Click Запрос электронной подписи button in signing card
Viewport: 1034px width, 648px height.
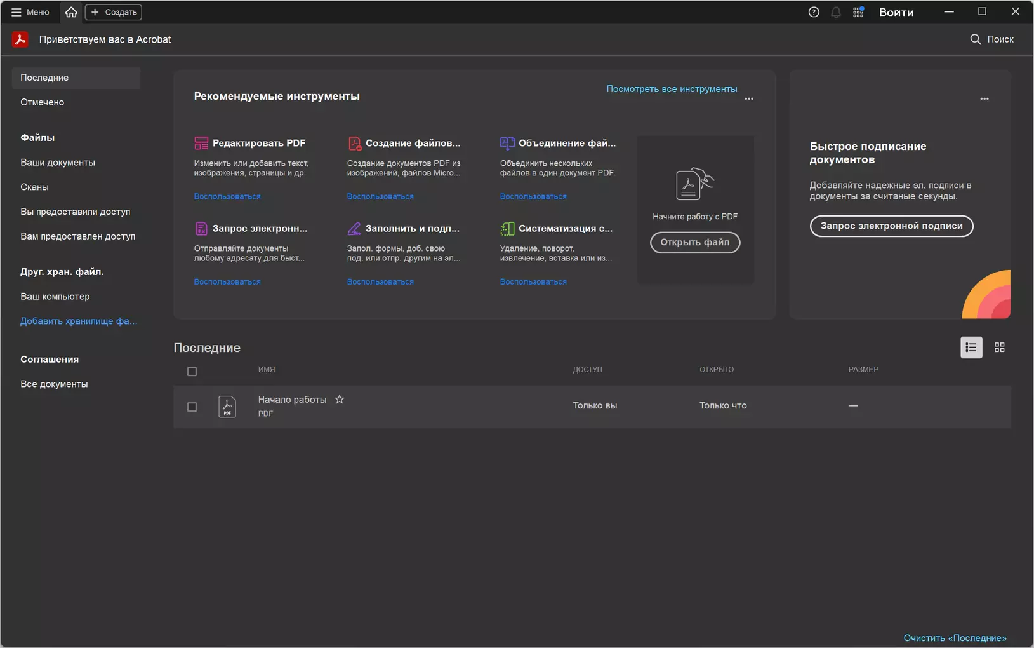891,226
